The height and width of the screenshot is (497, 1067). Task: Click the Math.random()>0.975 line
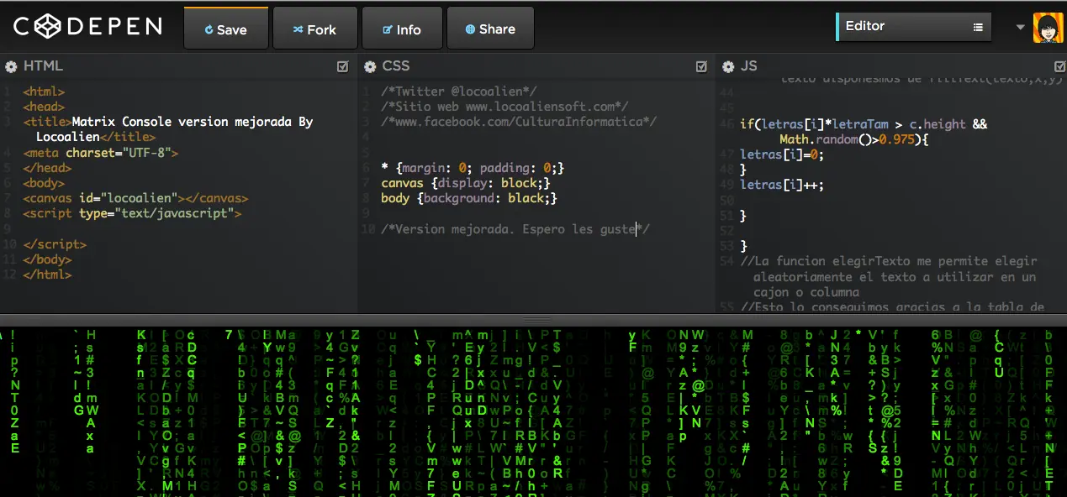click(x=853, y=139)
